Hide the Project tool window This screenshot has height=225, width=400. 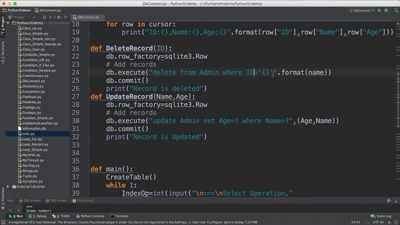[66, 17]
